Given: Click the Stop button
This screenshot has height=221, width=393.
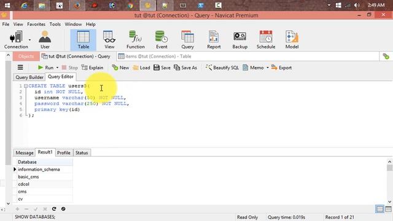Looking at the screenshot, I should 69,68.
